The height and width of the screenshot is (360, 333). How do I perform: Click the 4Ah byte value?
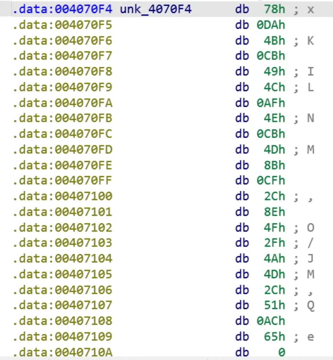pos(274,258)
